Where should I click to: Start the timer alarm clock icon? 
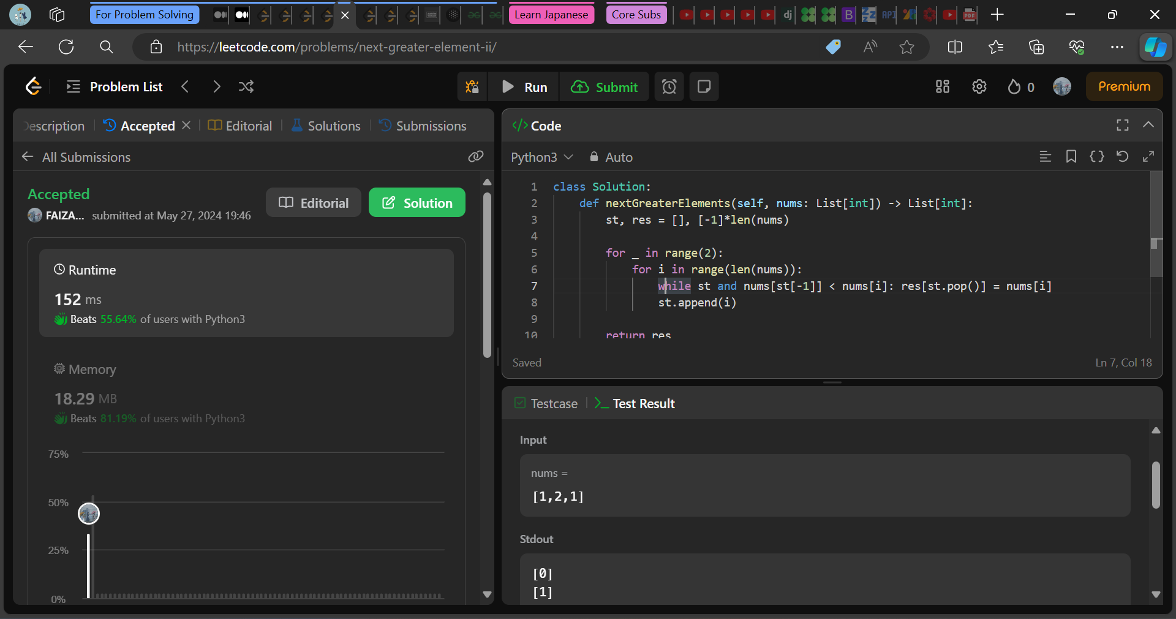coord(669,87)
